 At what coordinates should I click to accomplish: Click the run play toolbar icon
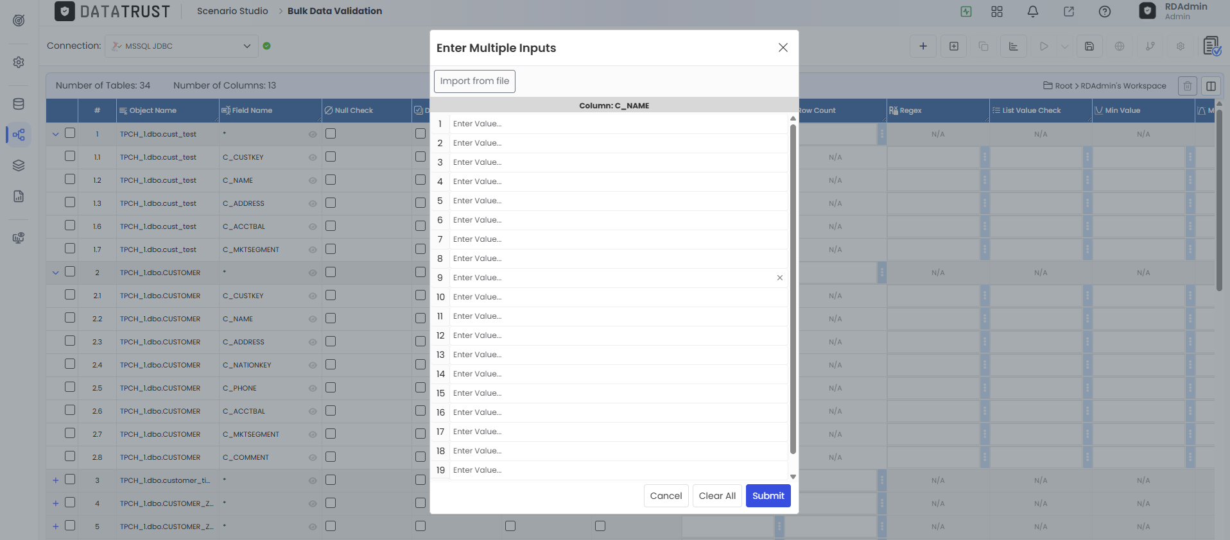point(1044,46)
